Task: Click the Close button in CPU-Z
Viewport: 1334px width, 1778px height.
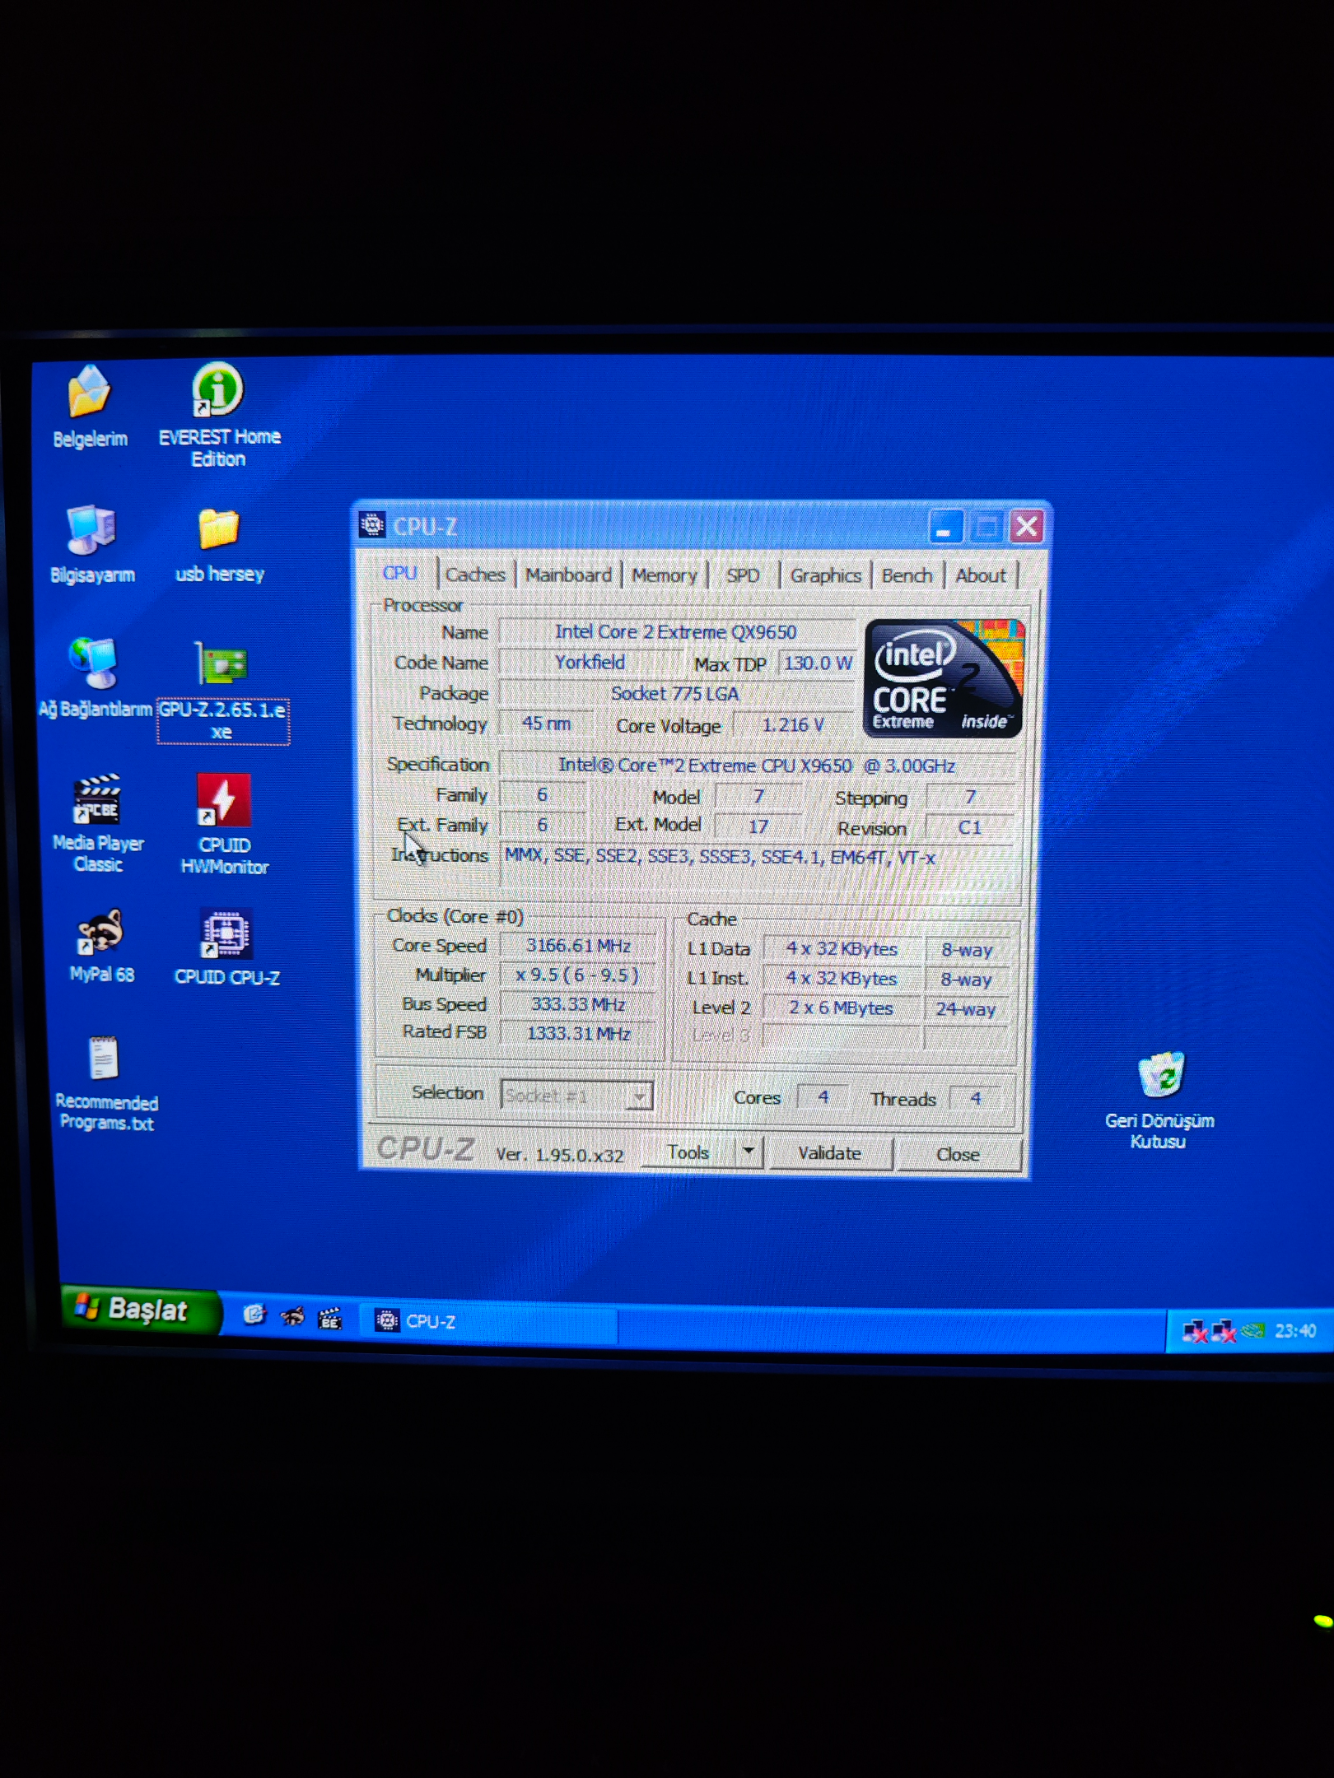Action: pos(958,1154)
